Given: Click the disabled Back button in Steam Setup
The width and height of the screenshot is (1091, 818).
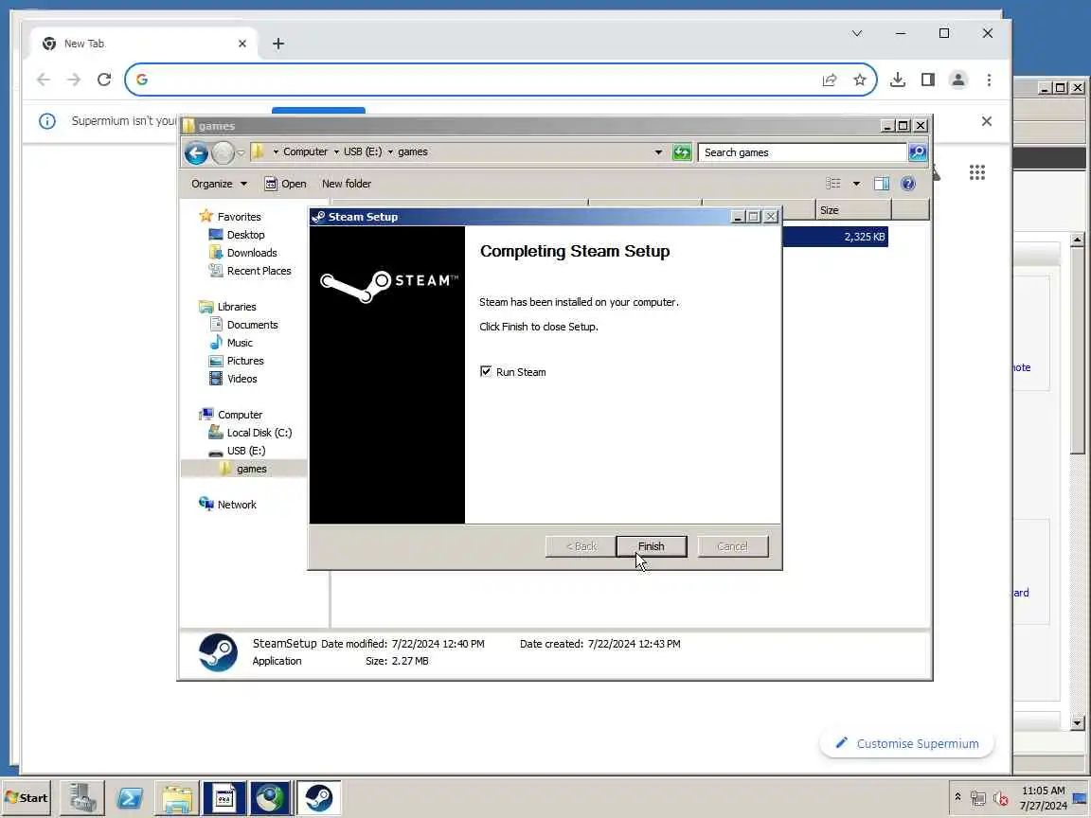Looking at the screenshot, I should click(x=581, y=546).
